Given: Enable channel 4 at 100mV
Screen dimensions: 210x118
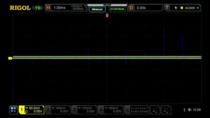Looking at the screenshot, I should (111, 110).
